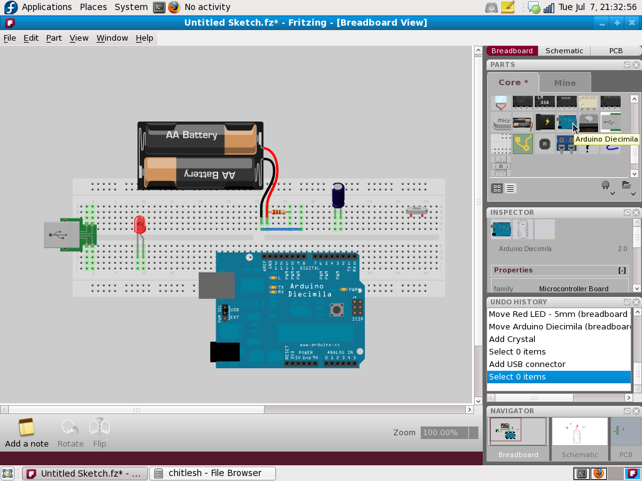Viewport: 642px width, 481px height.
Task: Open the part options dropdown in Parts
Action: click(607, 187)
